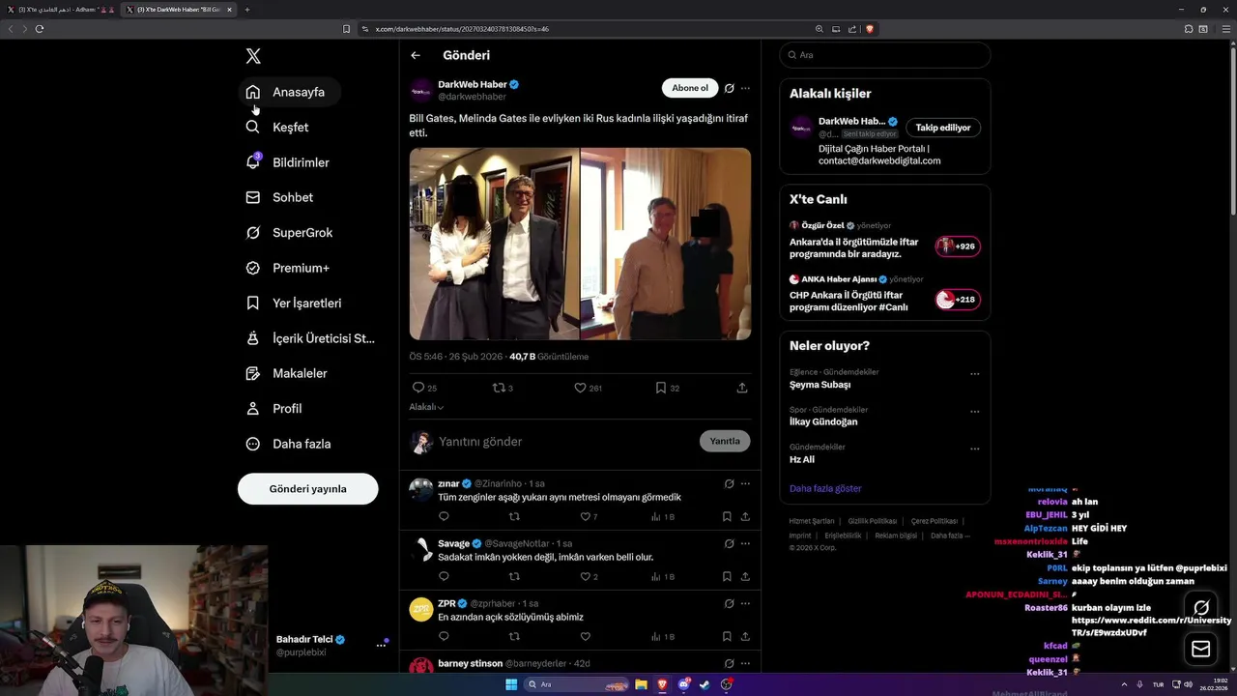This screenshot has height=696, width=1237.
Task: Share Savage's reply
Action: click(745, 577)
